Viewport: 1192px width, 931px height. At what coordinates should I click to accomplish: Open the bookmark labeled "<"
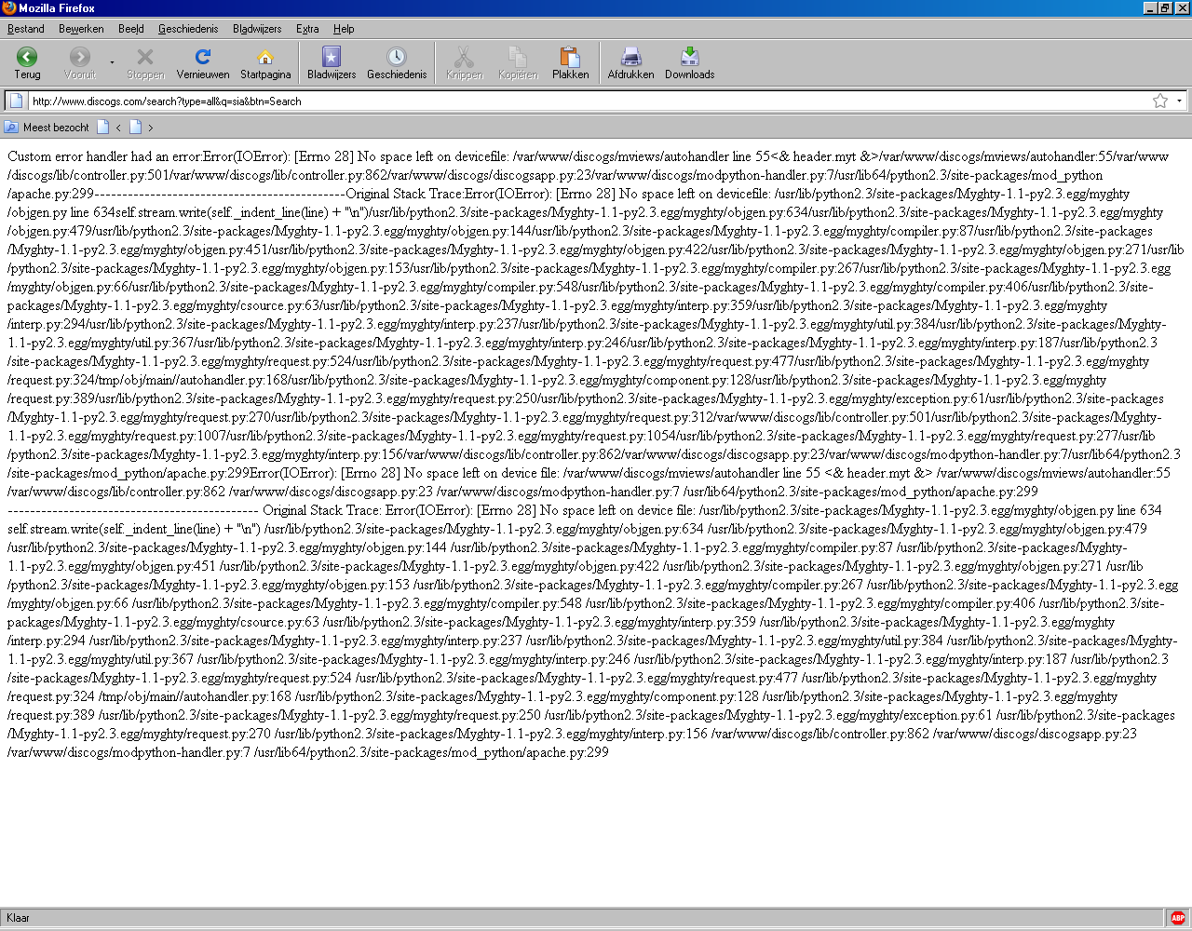click(110, 128)
